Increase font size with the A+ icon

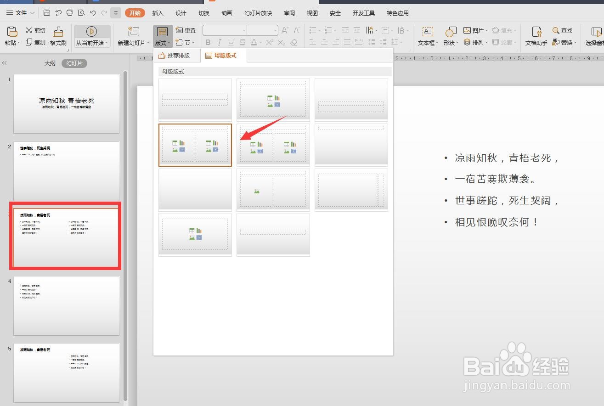(x=285, y=30)
